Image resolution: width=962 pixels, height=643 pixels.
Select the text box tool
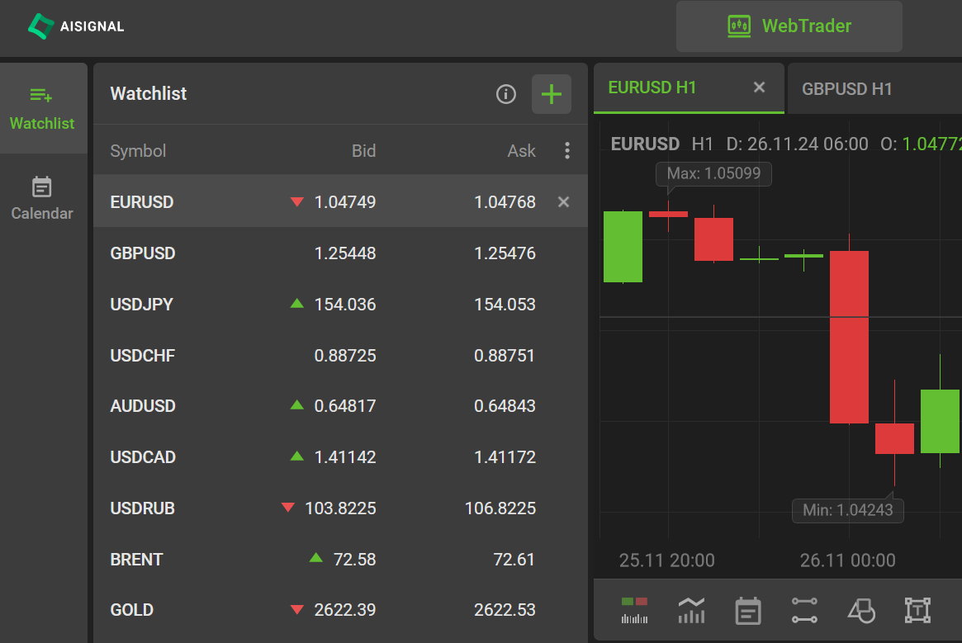point(917,611)
